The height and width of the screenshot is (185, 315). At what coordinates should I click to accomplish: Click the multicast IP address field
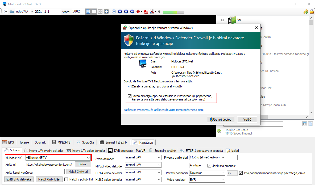(48, 12)
